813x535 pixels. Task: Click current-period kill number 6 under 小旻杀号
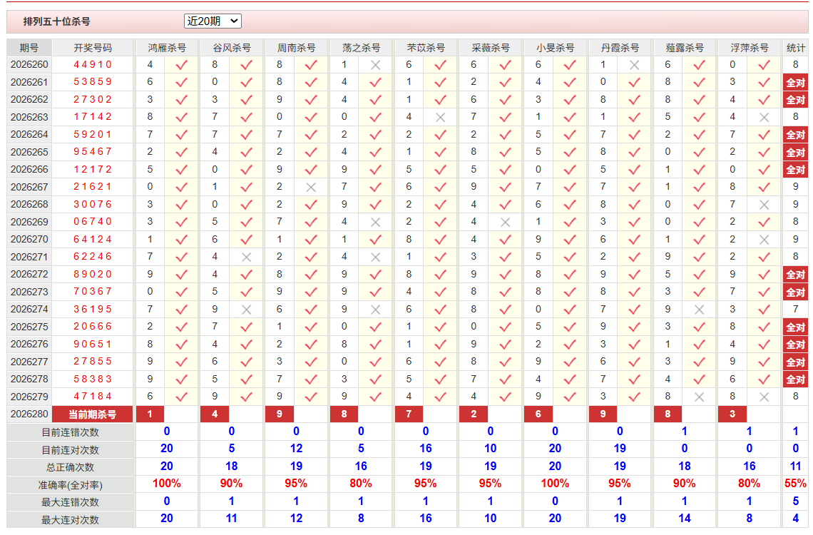(x=538, y=414)
